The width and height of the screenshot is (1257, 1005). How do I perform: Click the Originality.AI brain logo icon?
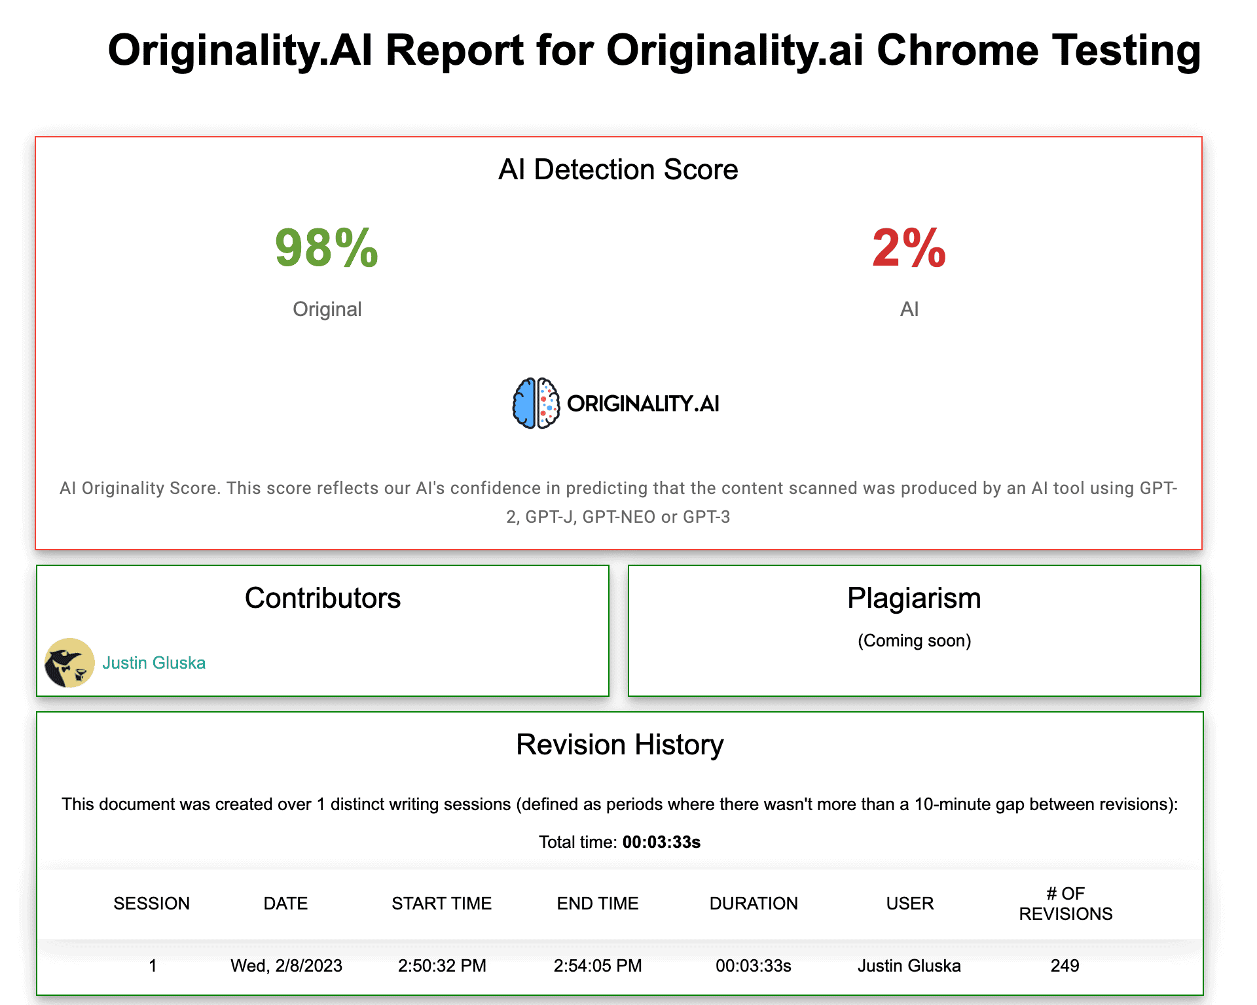coord(536,403)
